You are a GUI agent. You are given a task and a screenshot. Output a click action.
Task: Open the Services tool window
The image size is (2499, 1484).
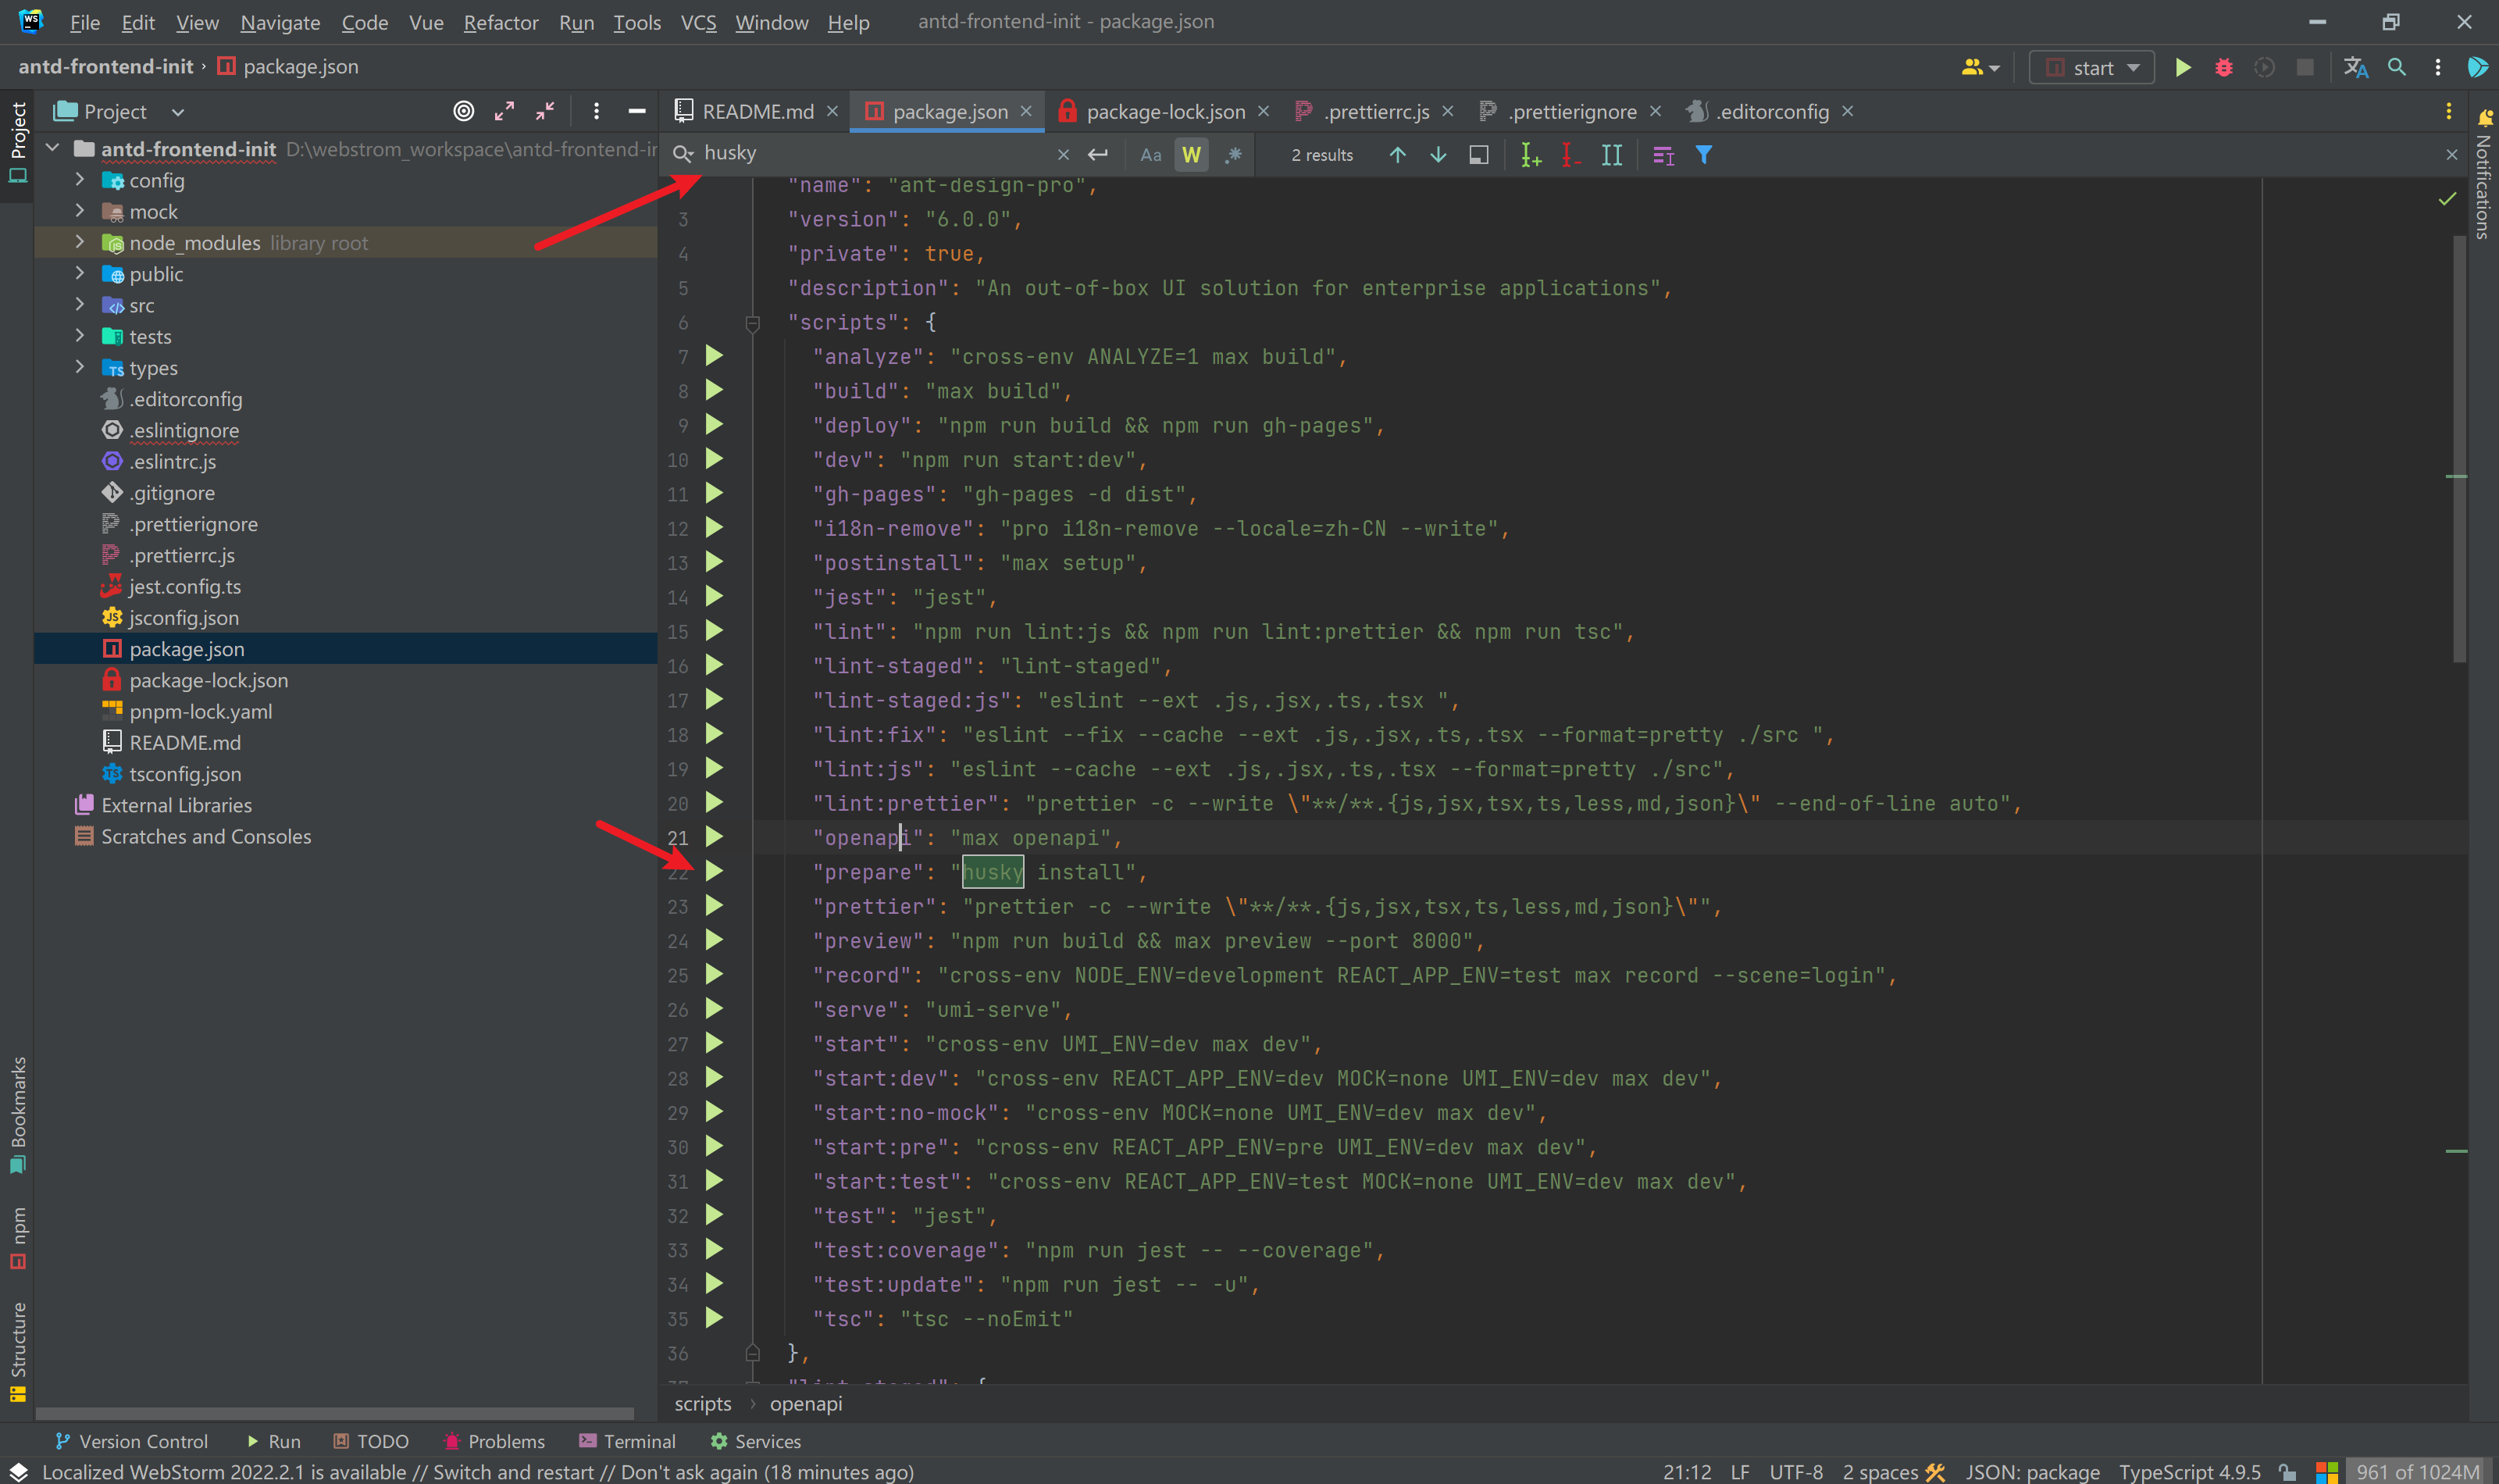[x=756, y=1441]
